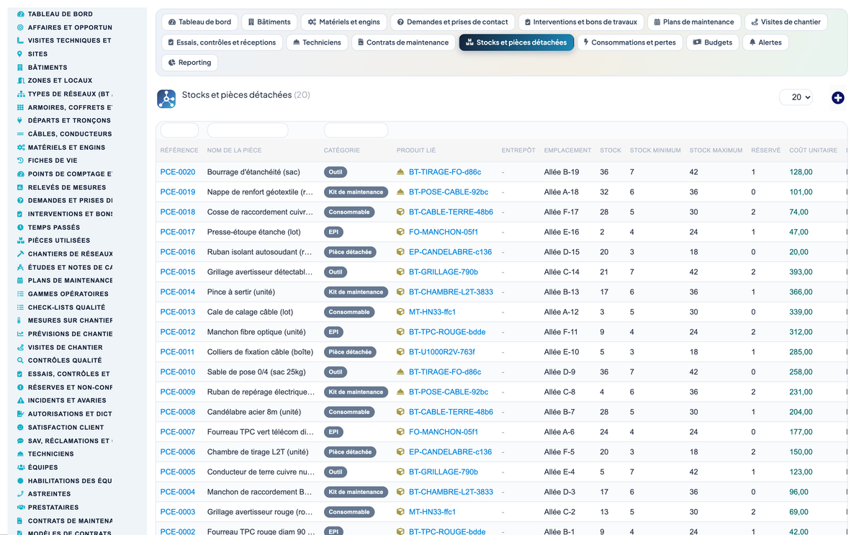The height and width of the screenshot is (535, 864).
Task: Open the Consommations et pertes tab
Action: [630, 42]
